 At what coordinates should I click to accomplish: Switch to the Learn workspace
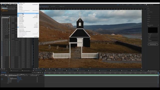pyautogui.click(x=123, y=5)
